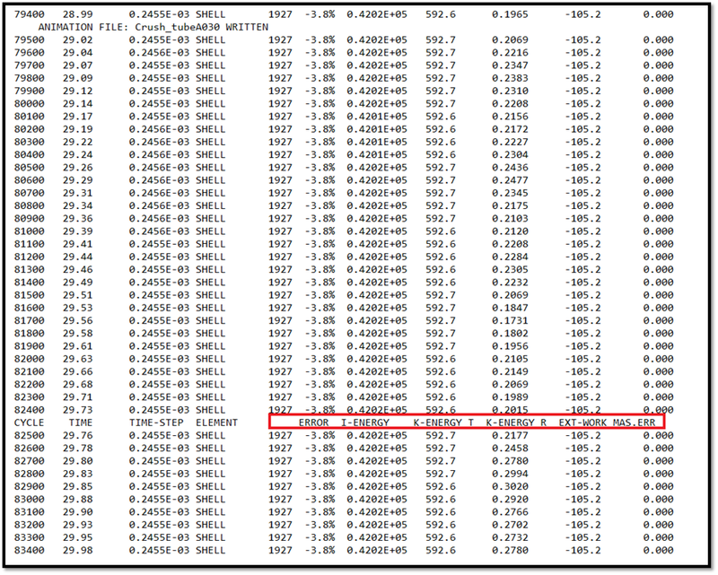
Task: Click EXT-WORK -105.2 in cycle 80200 row
Action: tap(582, 129)
